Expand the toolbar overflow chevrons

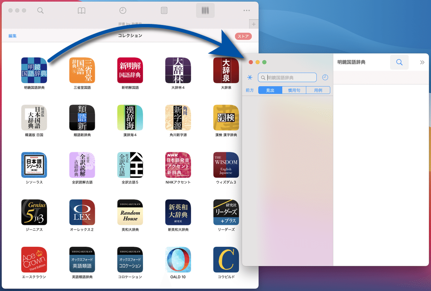[422, 62]
